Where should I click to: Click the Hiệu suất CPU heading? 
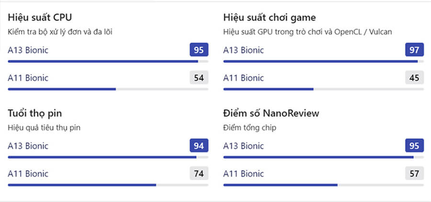[40, 18]
